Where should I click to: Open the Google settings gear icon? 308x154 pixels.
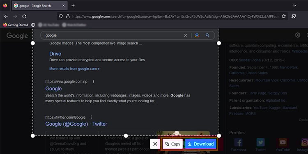[298, 35]
